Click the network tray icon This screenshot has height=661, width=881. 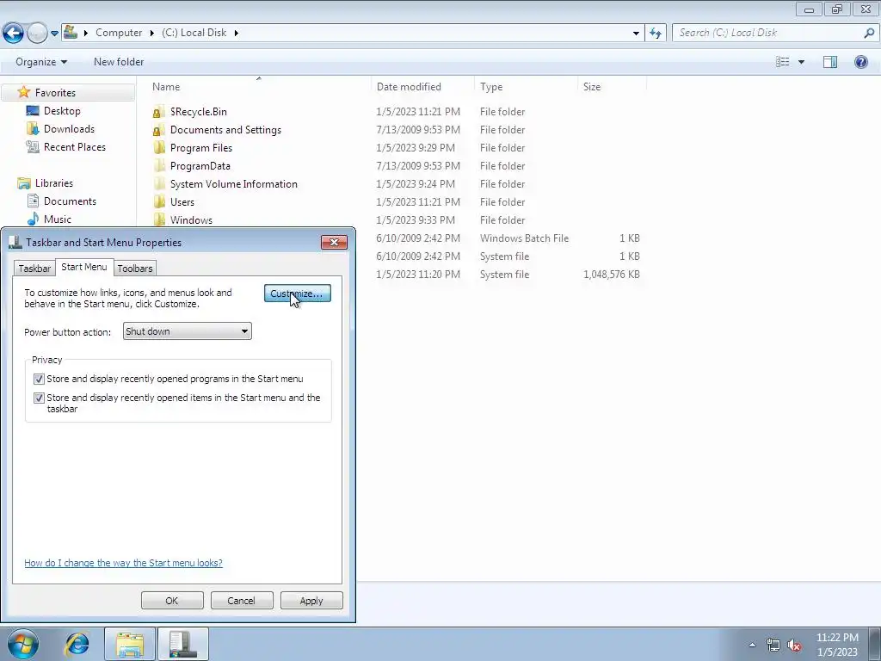click(773, 645)
